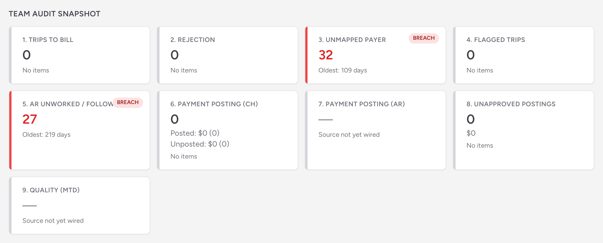
Task: Click "No items" in the Flagged Trips card
Action: click(x=480, y=70)
